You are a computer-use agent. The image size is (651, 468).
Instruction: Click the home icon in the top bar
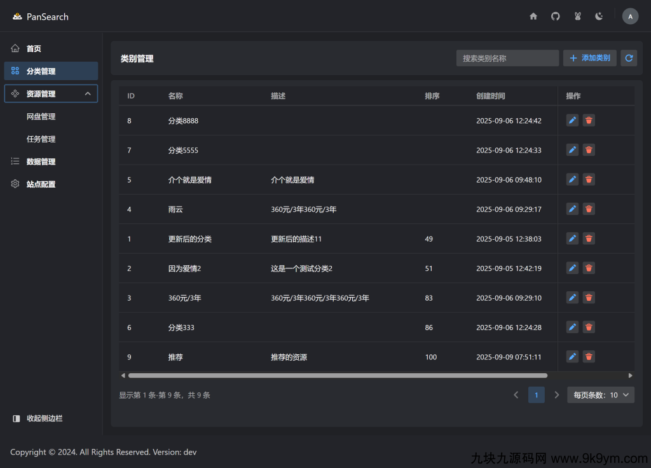[533, 16]
